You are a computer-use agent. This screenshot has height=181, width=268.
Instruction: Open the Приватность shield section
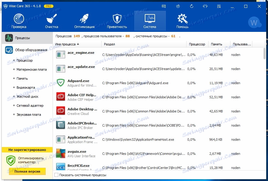pos(117,21)
